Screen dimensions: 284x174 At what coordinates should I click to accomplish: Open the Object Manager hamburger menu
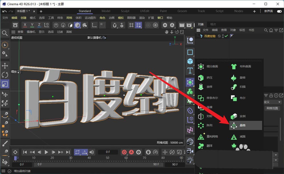click(x=199, y=30)
